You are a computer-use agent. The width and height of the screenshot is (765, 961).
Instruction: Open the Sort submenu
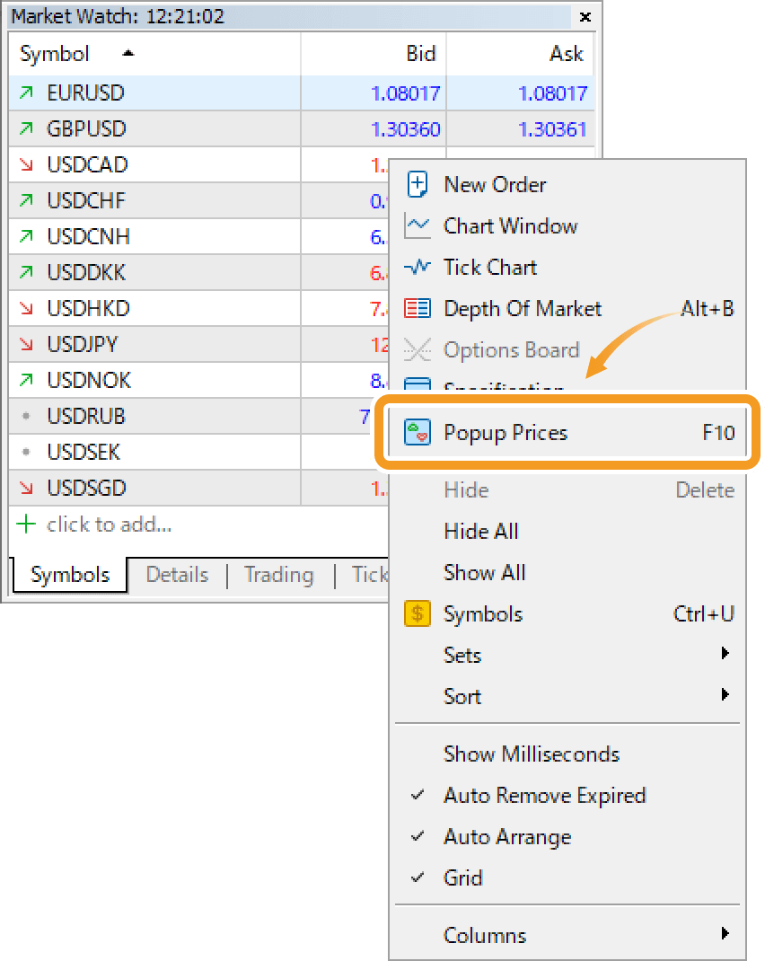463,696
